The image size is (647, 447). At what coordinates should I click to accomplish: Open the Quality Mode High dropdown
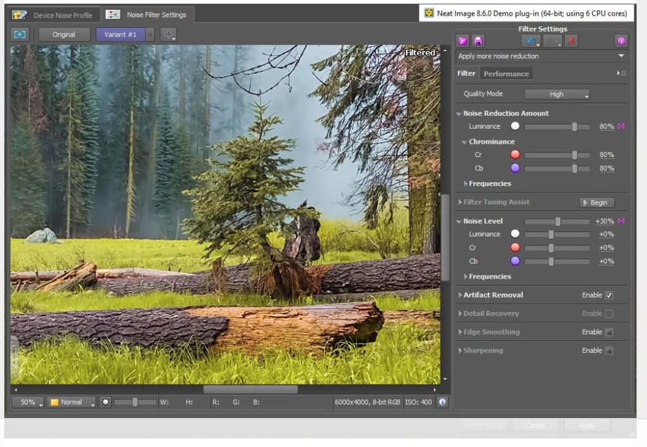pos(557,95)
